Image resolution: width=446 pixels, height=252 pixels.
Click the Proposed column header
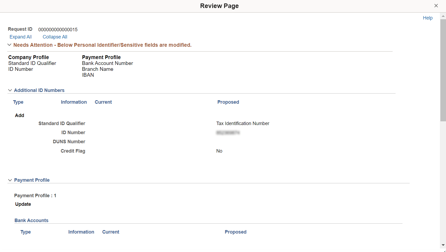tap(228, 102)
